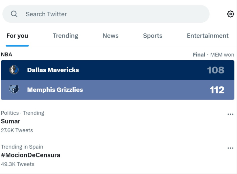Select the For you tab
This screenshot has height=174, width=237.
pos(17,36)
